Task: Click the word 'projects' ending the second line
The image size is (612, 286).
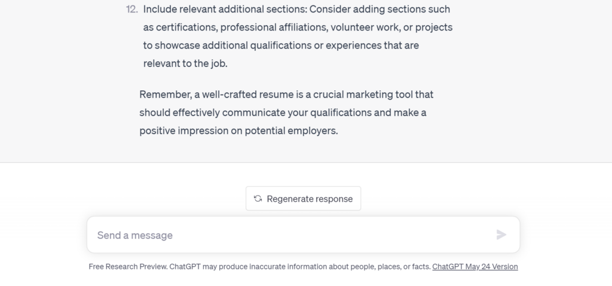Action: pos(434,28)
